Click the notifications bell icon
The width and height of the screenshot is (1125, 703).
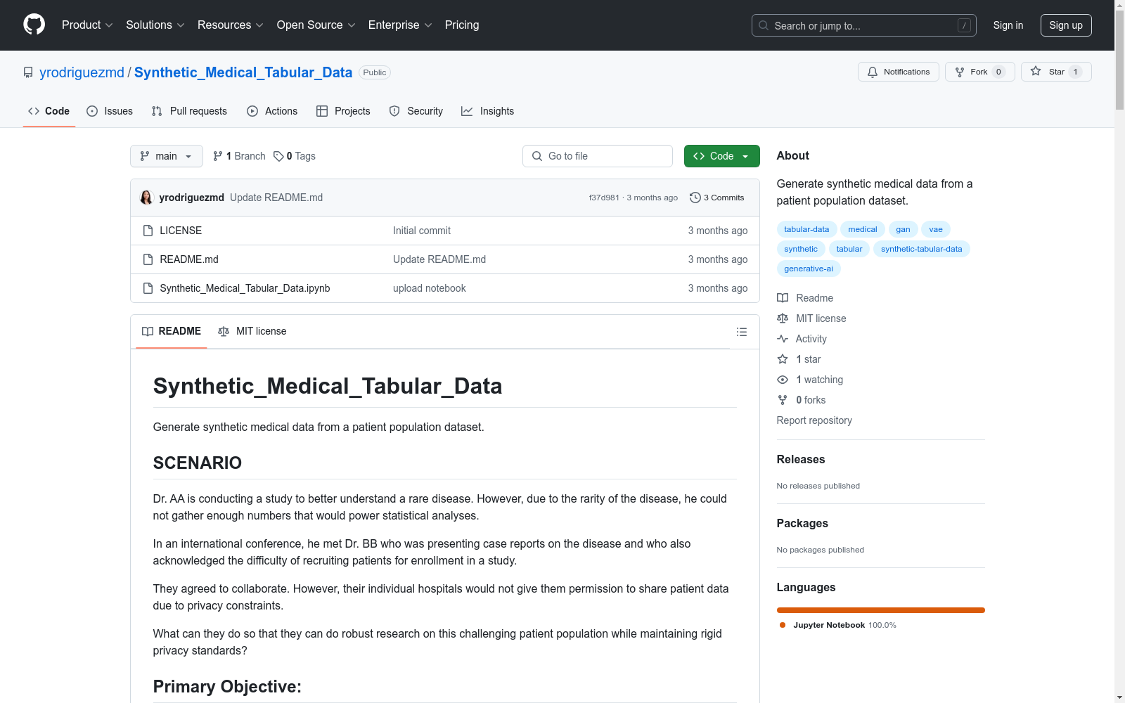[x=873, y=72]
